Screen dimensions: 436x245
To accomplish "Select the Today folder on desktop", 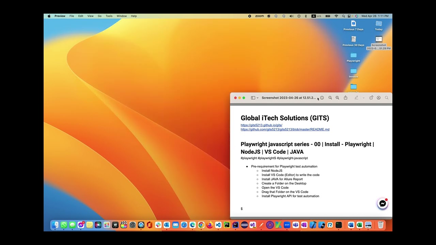I will click(379, 25).
